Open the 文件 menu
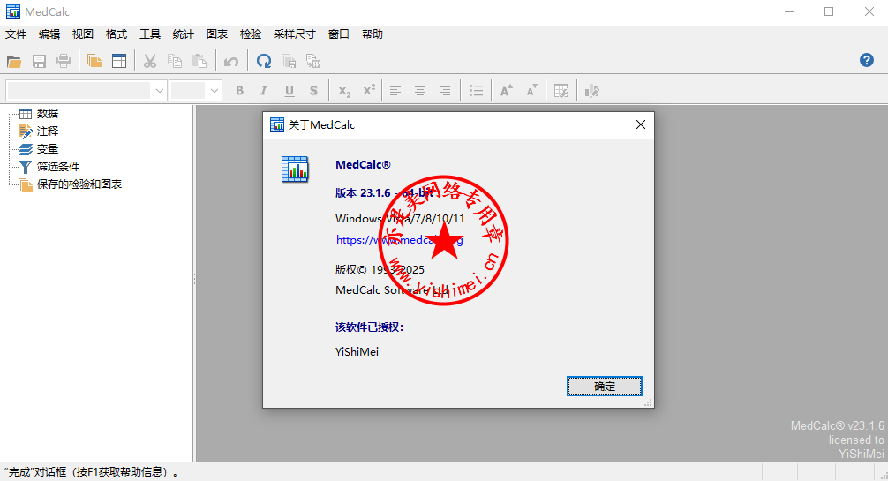The width and height of the screenshot is (888, 481). coord(16,34)
